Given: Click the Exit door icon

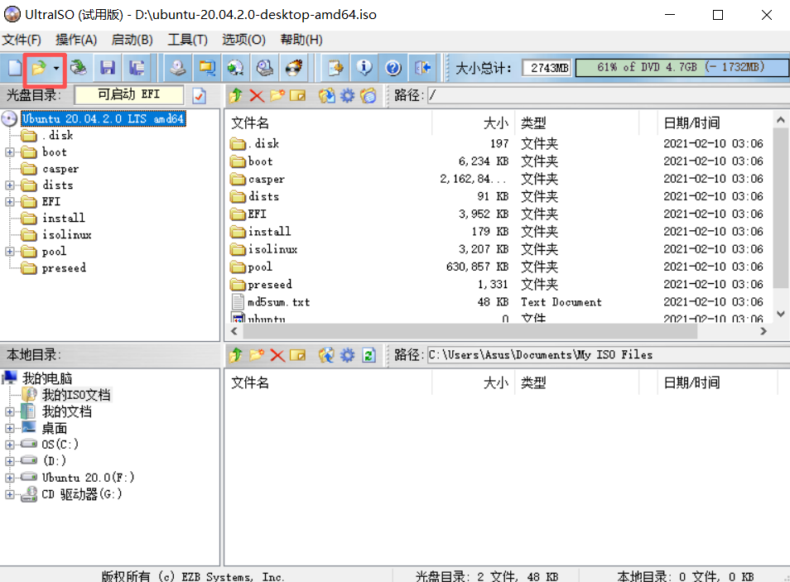Looking at the screenshot, I should 422,68.
